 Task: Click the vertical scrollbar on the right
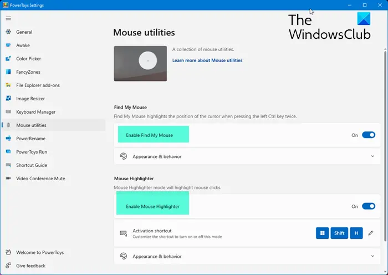[x=385, y=146]
